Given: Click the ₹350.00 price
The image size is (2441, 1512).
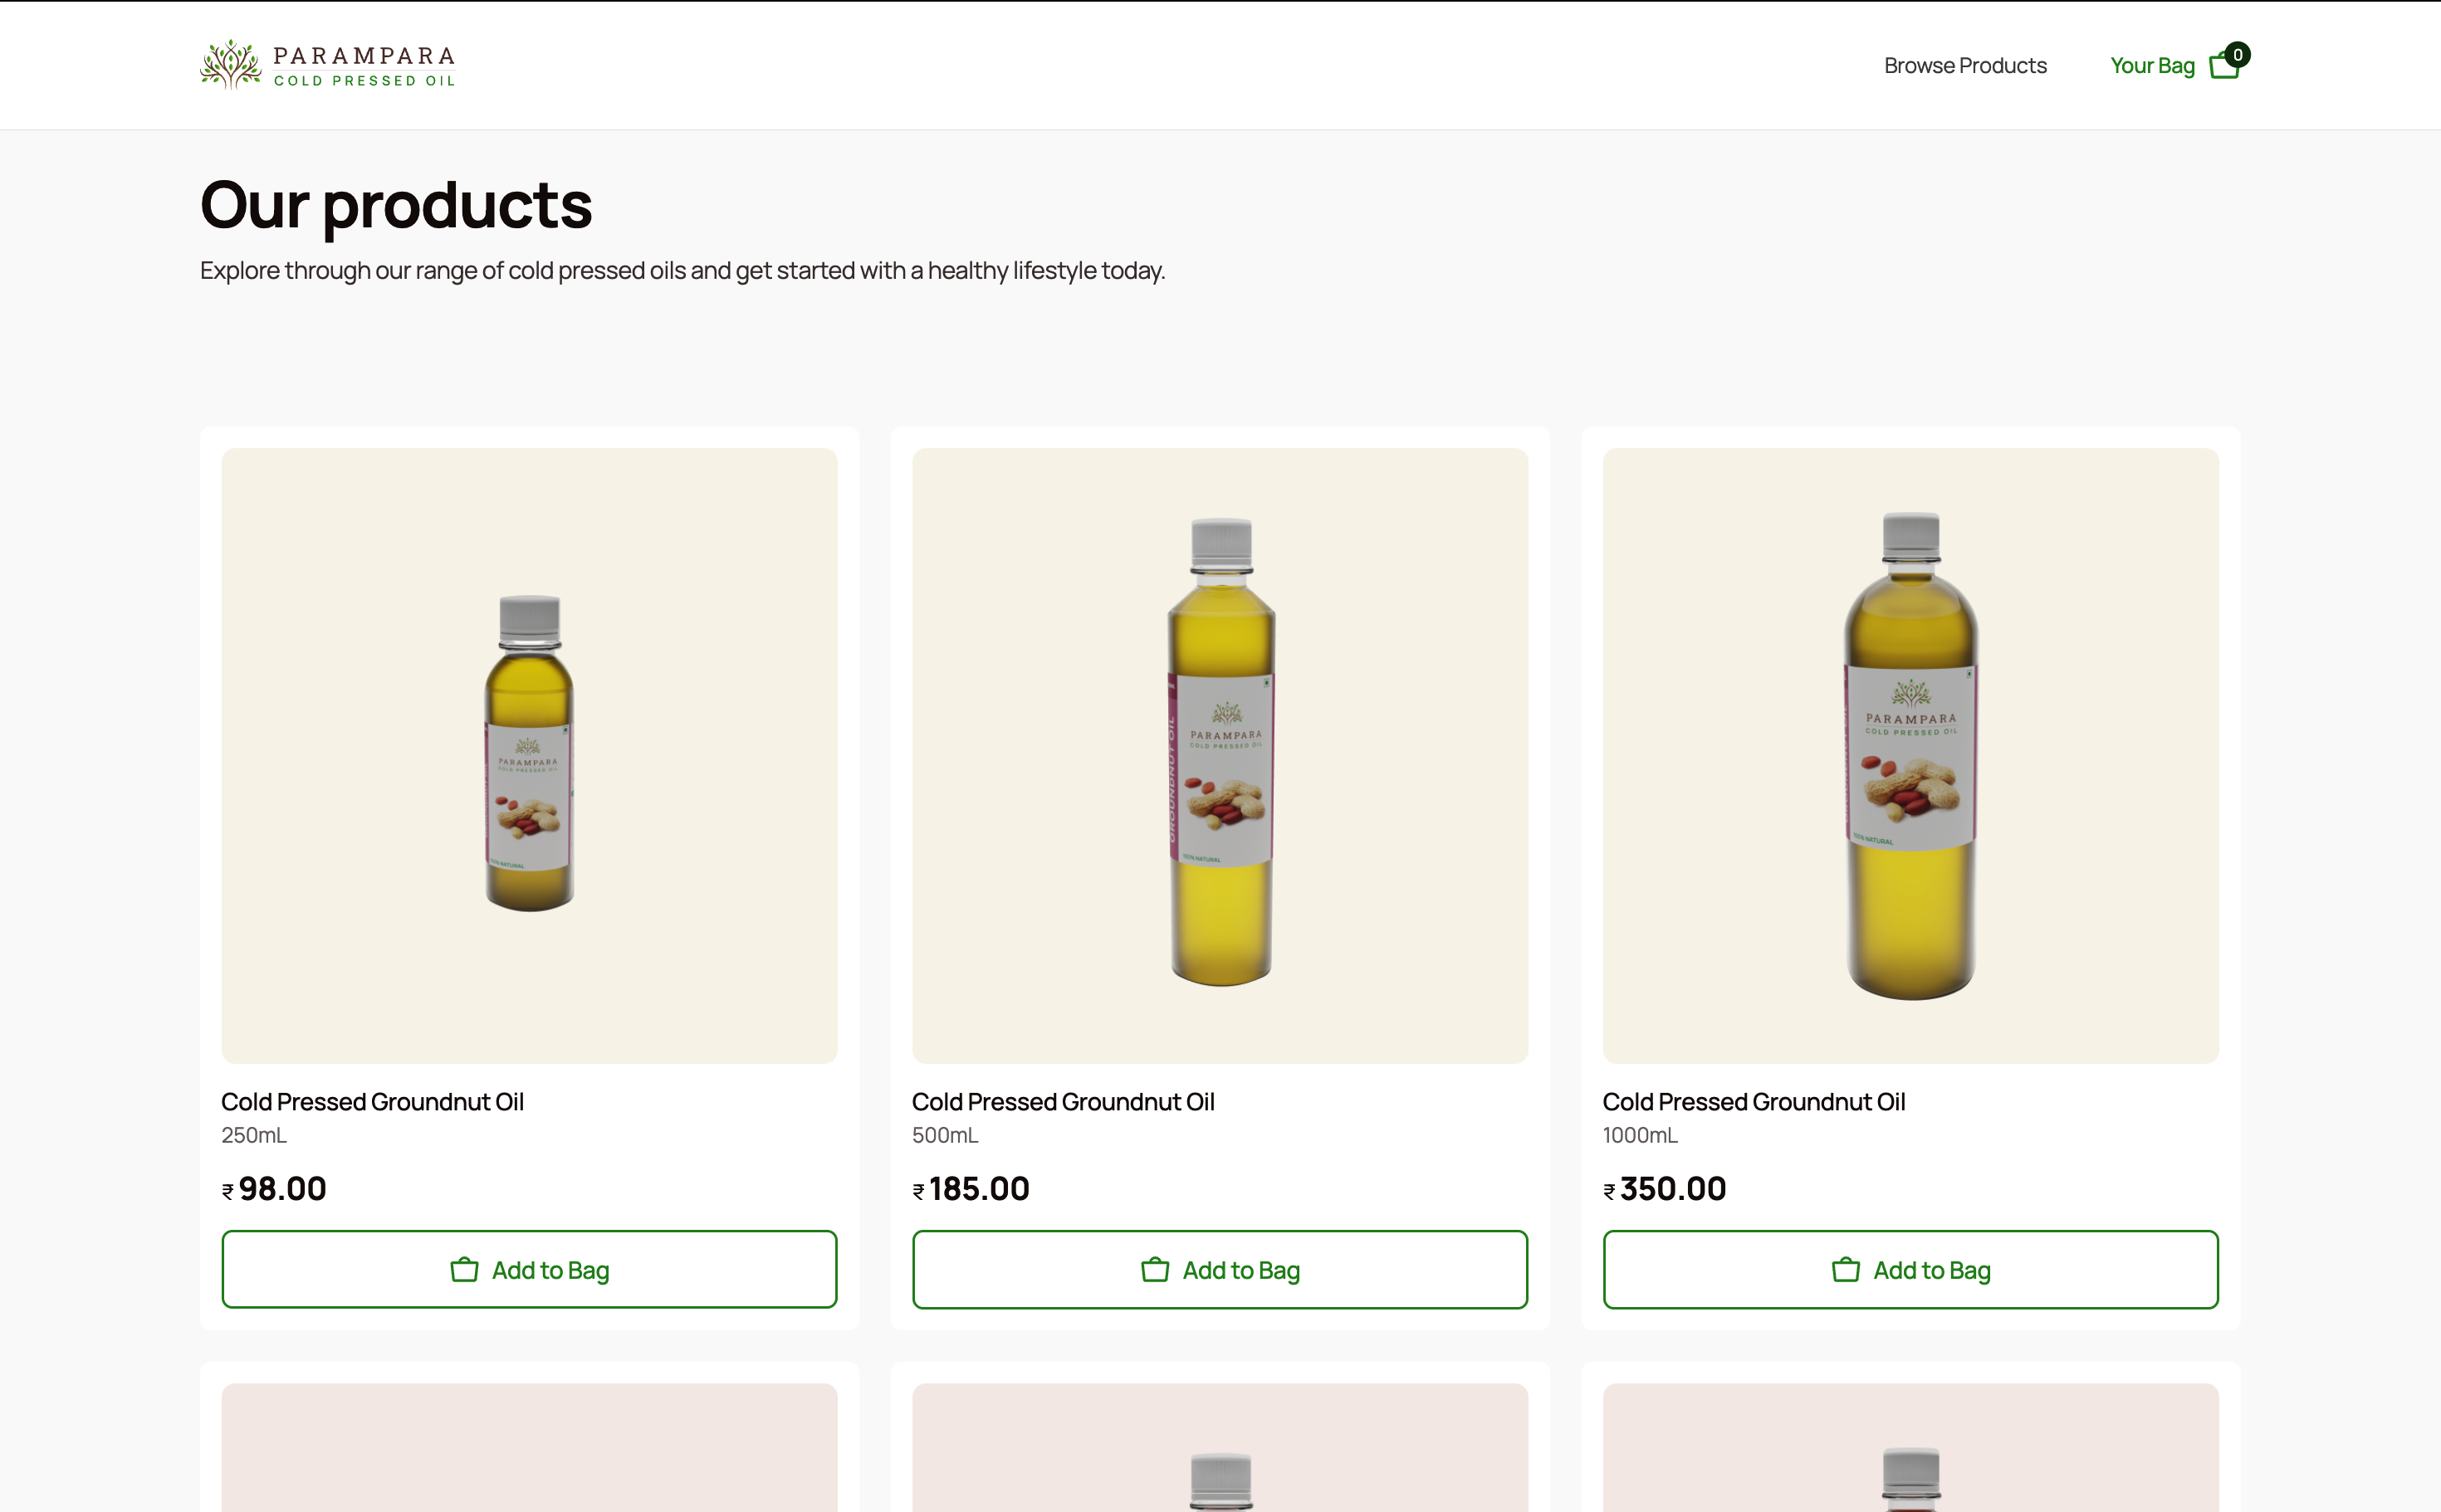Looking at the screenshot, I should 1665,1188.
